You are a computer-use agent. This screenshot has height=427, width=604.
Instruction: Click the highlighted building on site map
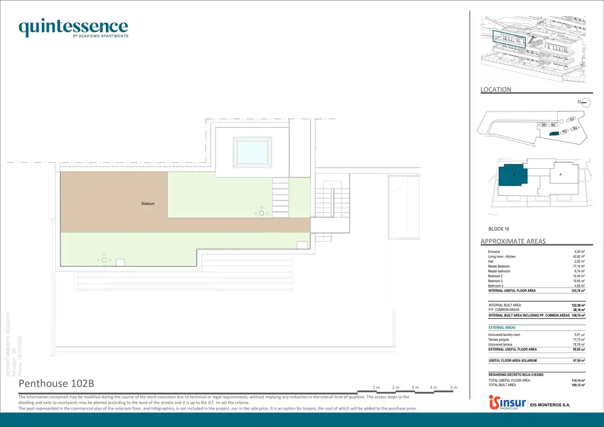point(554,134)
